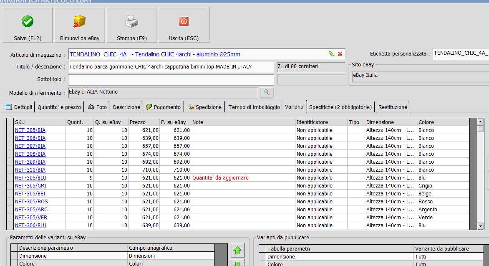Select the Spedizione tab
Image resolution: width=489 pixels, height=266 pixels.
204,107
